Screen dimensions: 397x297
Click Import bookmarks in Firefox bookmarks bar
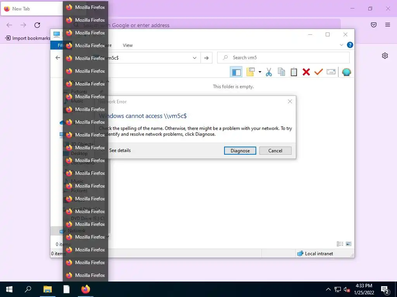click(x=28, y=38)
